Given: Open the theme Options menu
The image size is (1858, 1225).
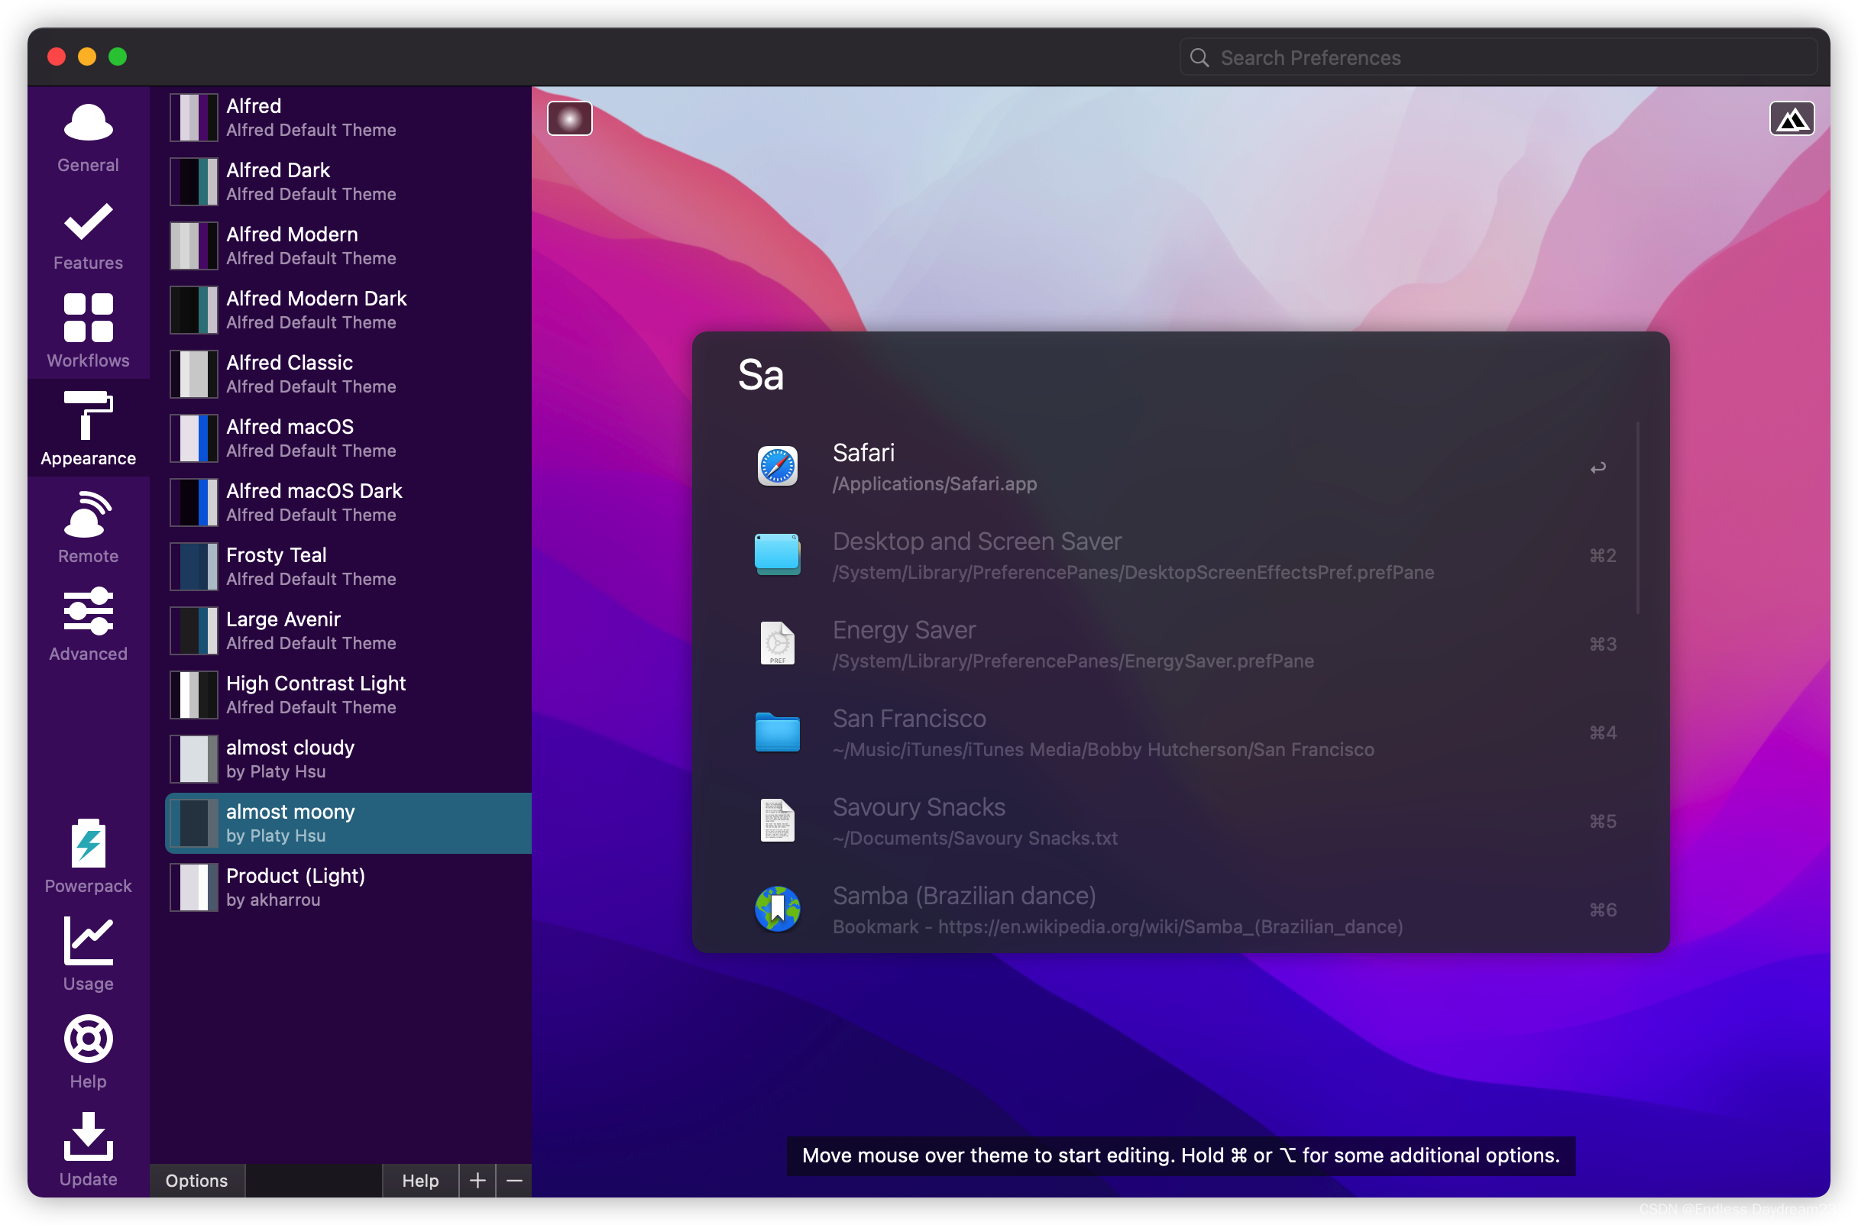Looking at the screenshot, I should (x=196, y=1181).
